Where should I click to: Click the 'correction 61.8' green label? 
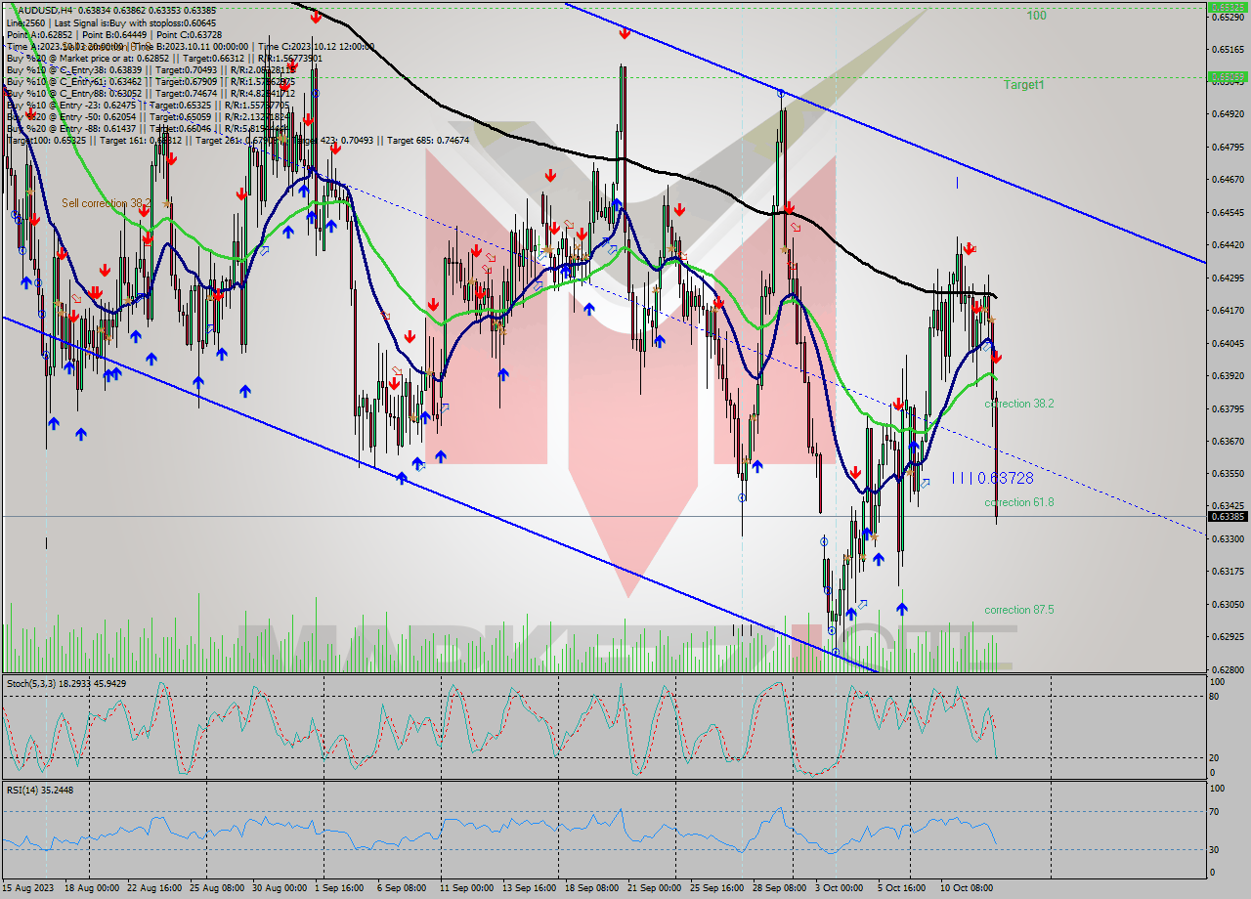1019,502
